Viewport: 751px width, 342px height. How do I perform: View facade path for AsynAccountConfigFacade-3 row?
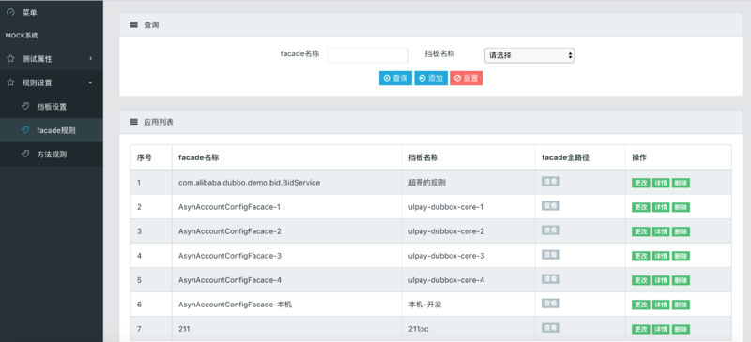click(x=551, y=255)
